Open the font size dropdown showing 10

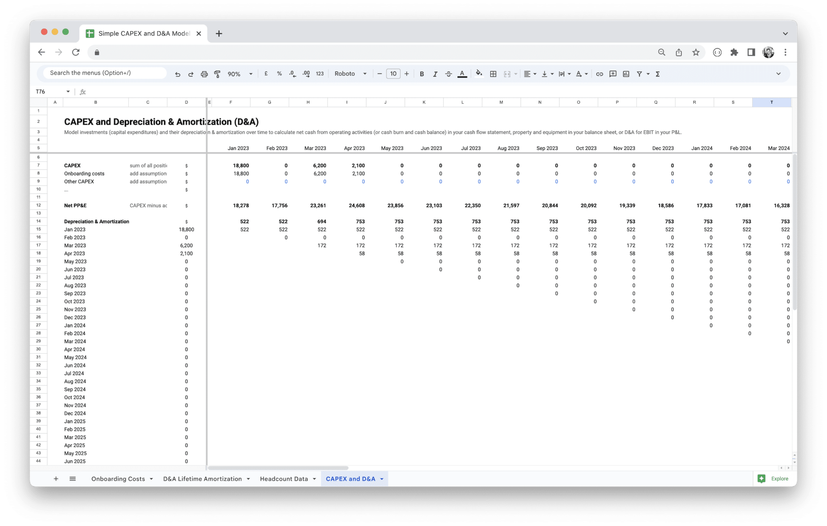tap(393, 73)
